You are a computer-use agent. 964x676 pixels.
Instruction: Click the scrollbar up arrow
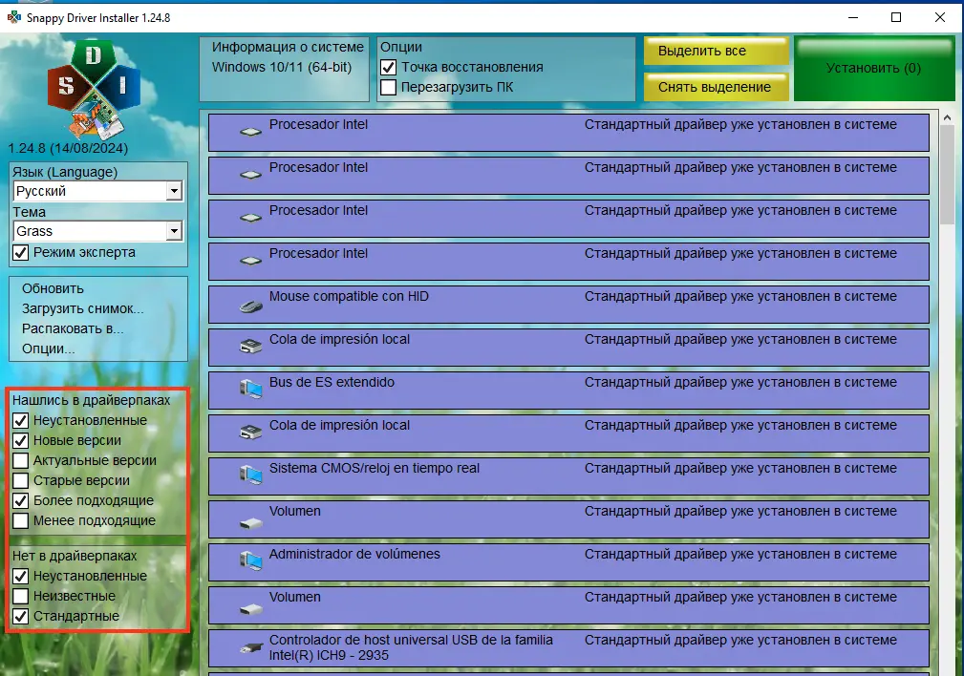point(947,117)
